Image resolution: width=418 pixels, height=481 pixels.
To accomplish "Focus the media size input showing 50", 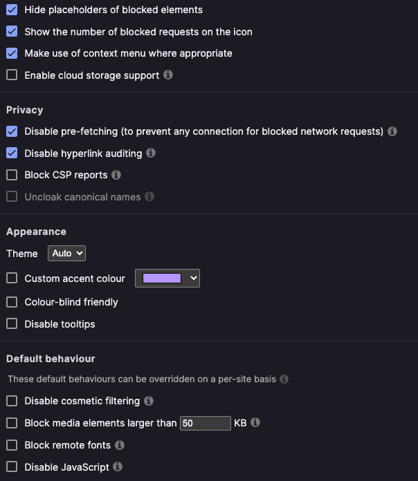I will click(x=205, y=423).
